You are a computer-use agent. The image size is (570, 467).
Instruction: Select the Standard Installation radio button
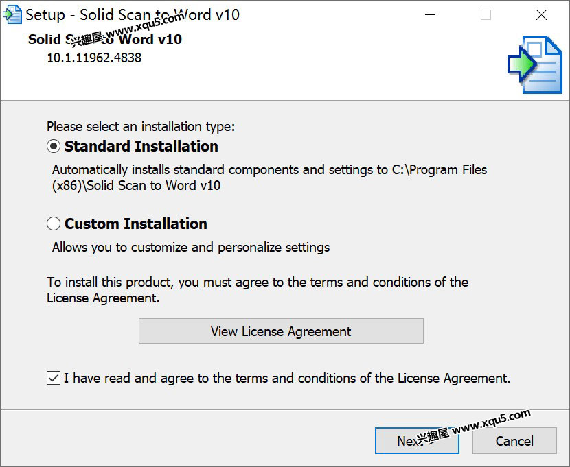coord(54,146)
